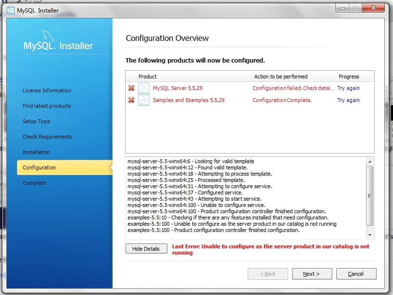Hide Details of the configuration log
The width and height of the screenshot is (393, 295).
pyautogui.click(x=146, y=249)
